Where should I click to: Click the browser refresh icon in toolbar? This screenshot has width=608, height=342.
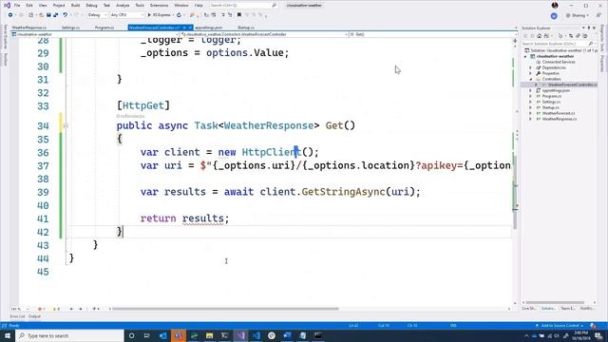tap(179, 15)
